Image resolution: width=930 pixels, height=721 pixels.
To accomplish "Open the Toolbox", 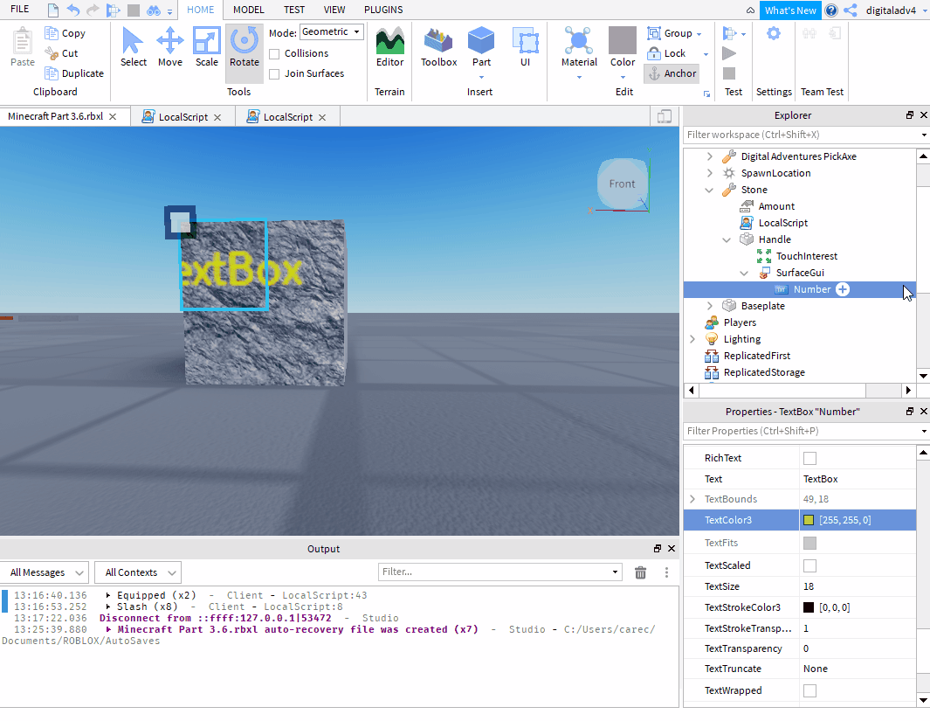I will pyautogui.click(x=438, y=47).
